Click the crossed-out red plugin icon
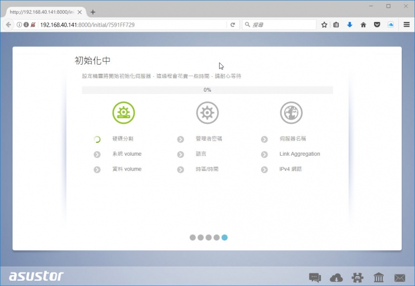Viewport: 415px width, 286px height. tap(33, 25)
